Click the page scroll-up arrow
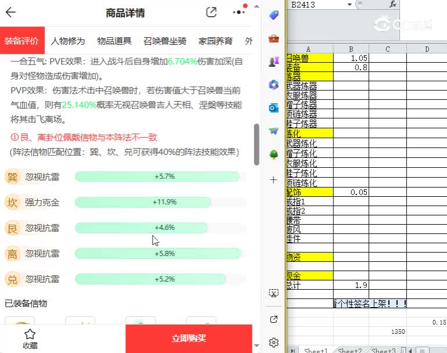The image size is (447, 353). pos(257,6)
